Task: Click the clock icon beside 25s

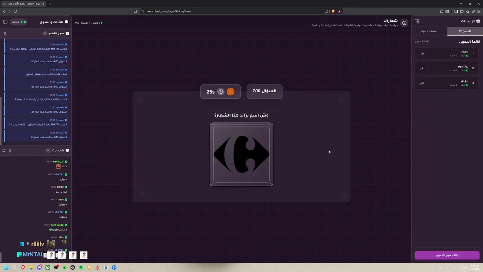Action: click(x=221, y=91)
